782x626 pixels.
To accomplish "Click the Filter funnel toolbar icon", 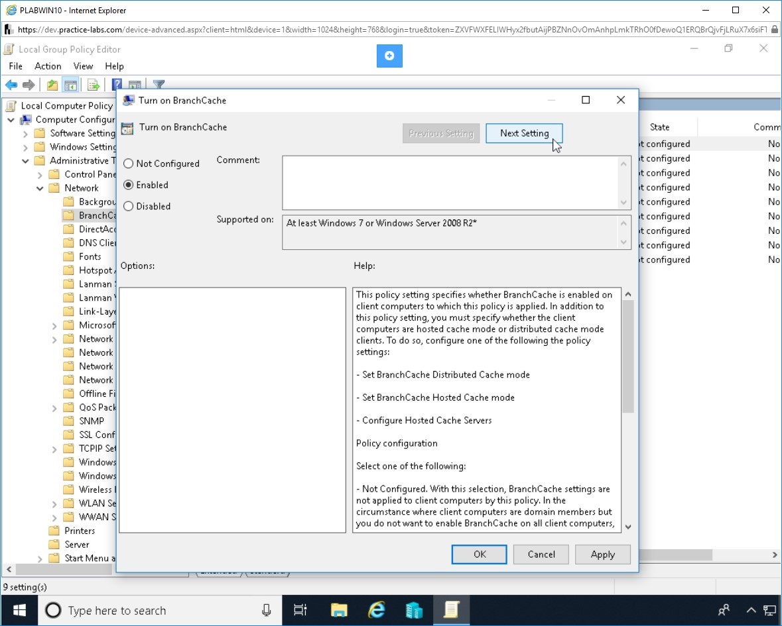I will (x=159, y=84).
